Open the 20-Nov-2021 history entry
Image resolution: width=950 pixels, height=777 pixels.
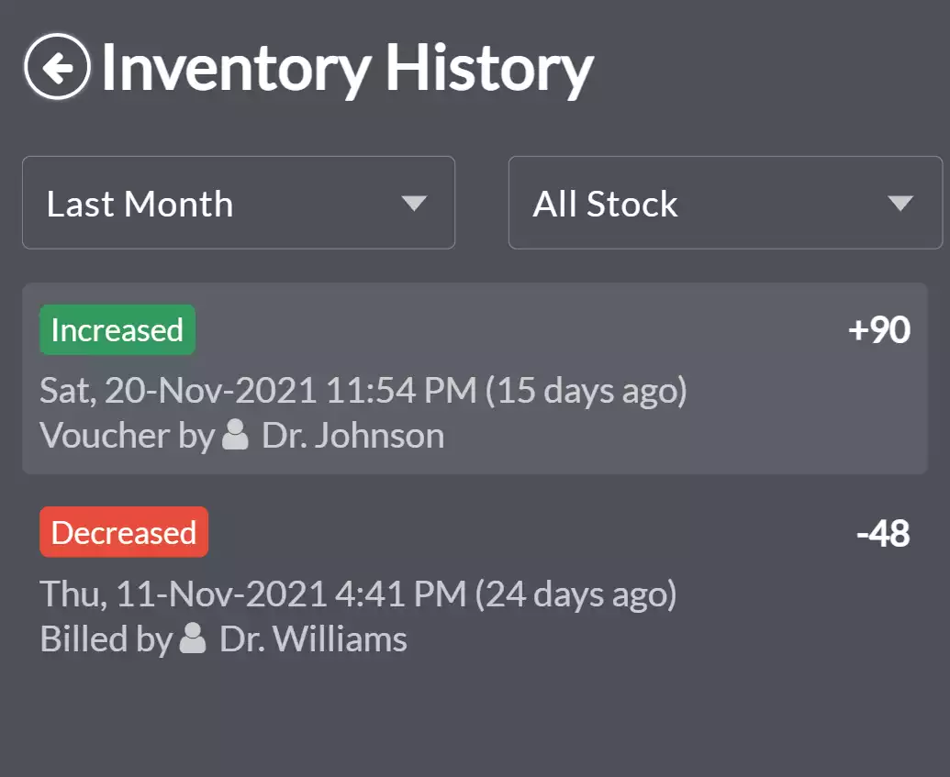[475, 379]
